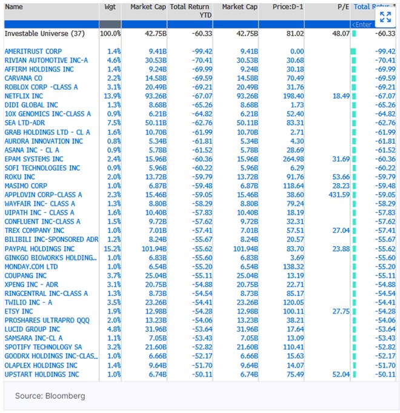
Task: Select the NETFLIX INC row
Action: 25,96
